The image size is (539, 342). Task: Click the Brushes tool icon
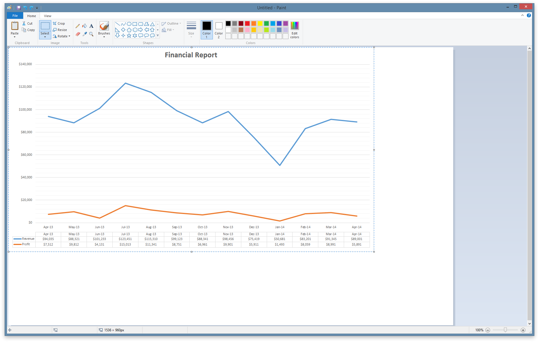(104, 26)
